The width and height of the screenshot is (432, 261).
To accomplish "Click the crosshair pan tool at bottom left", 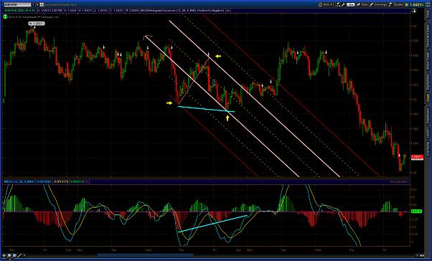I will (x=4, y=255).
